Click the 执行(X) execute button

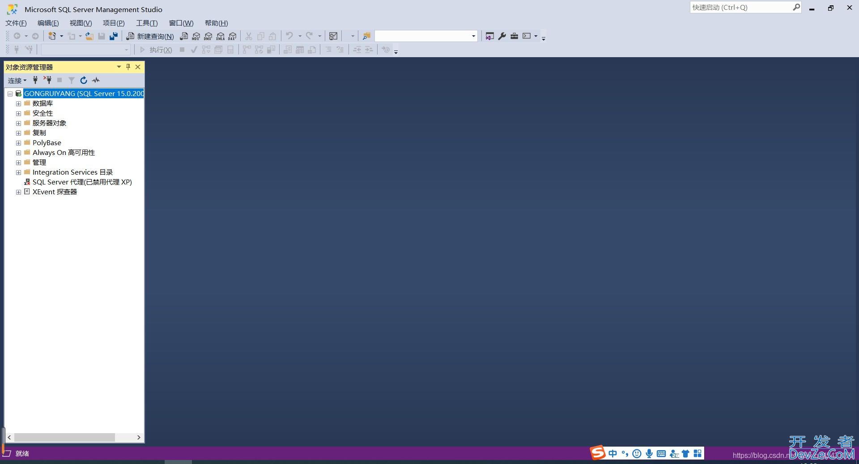[156, 50]
